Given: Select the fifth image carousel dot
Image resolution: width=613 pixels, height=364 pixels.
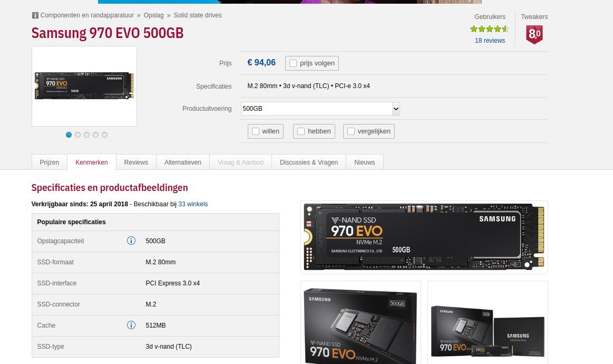Looking at the screenshot, I should [105, 135].
